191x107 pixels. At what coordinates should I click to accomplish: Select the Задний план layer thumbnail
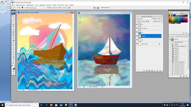pos(140,44)
